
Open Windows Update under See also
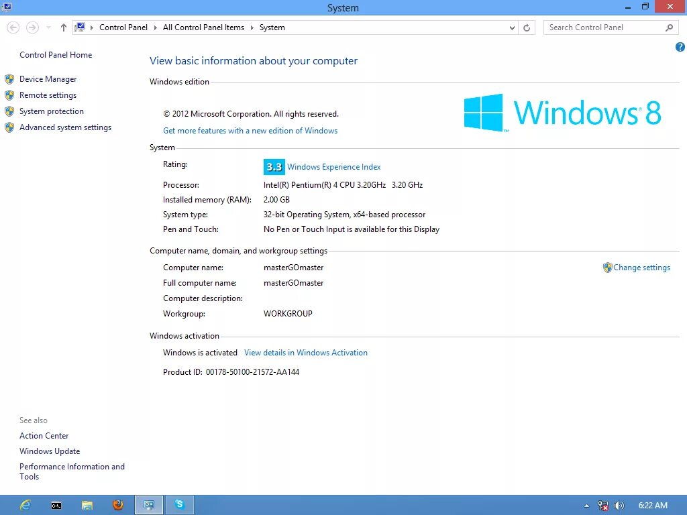click(x=50, y=451)
